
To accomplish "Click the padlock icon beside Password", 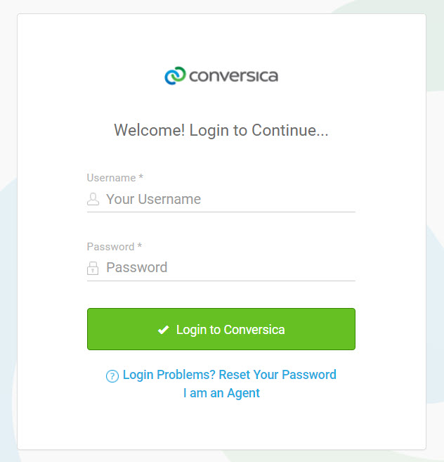I will (93, 268).
